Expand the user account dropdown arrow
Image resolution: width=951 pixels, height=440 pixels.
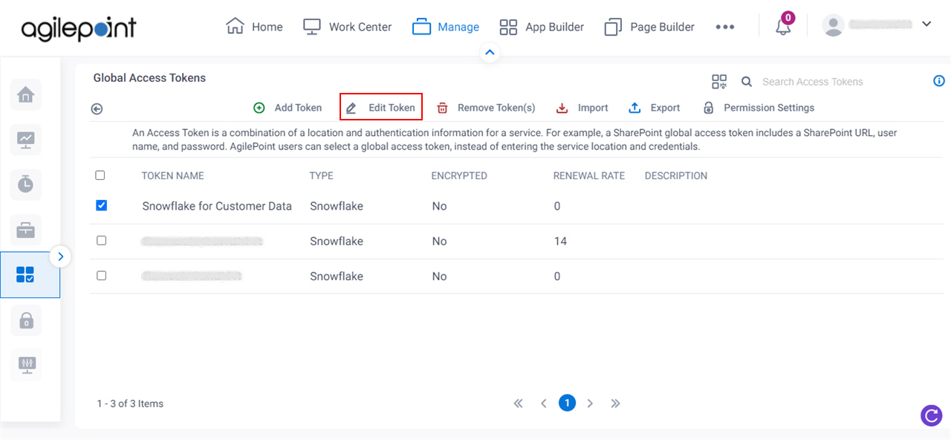click(926, 24)
